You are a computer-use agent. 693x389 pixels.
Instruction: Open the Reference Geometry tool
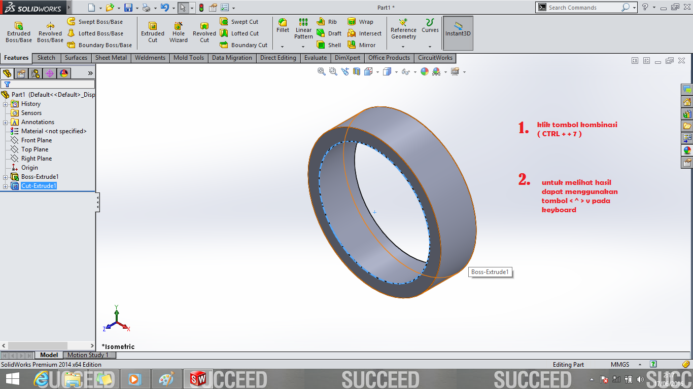(x=403, y=31)
